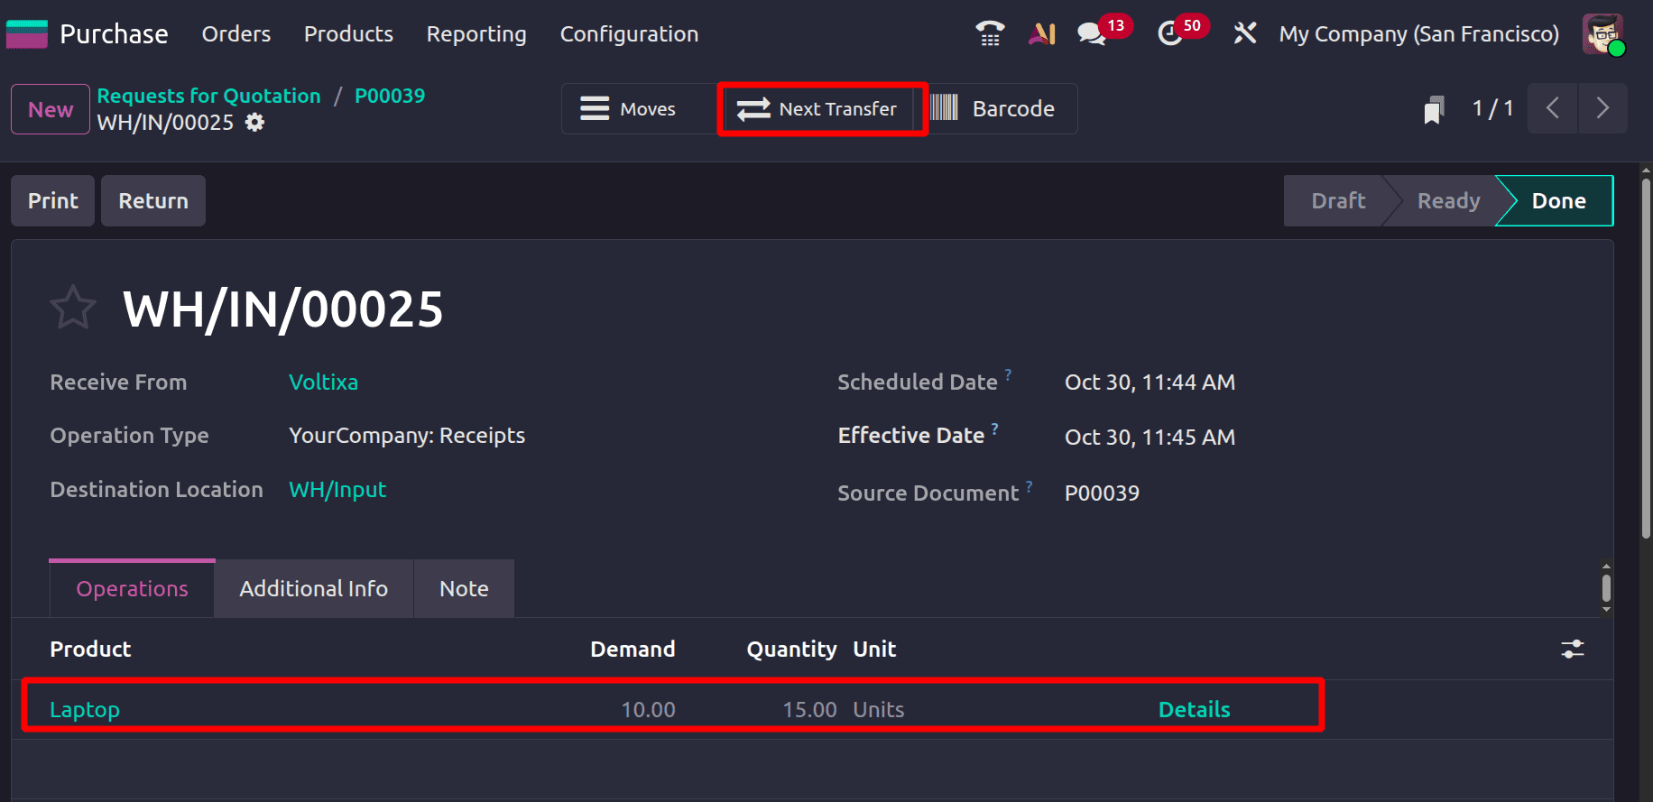This screenshot has width=1653, height=802.
Task: Go to next record arrow
Action: [1602, 108]
